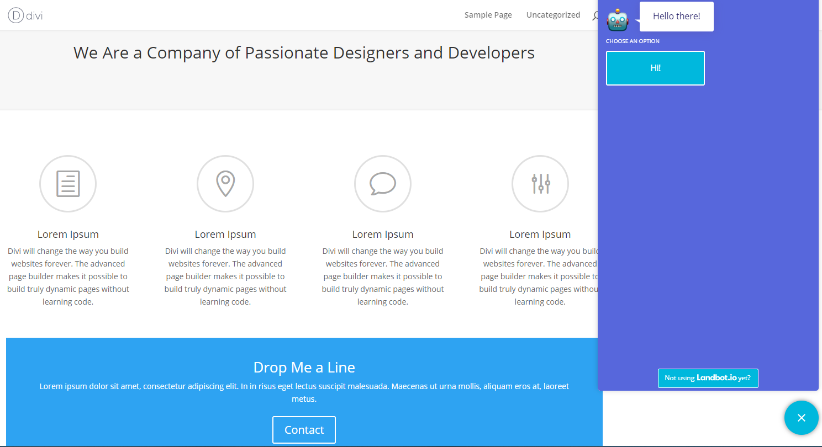Open the Uncategorized menu item

(553, 15)
